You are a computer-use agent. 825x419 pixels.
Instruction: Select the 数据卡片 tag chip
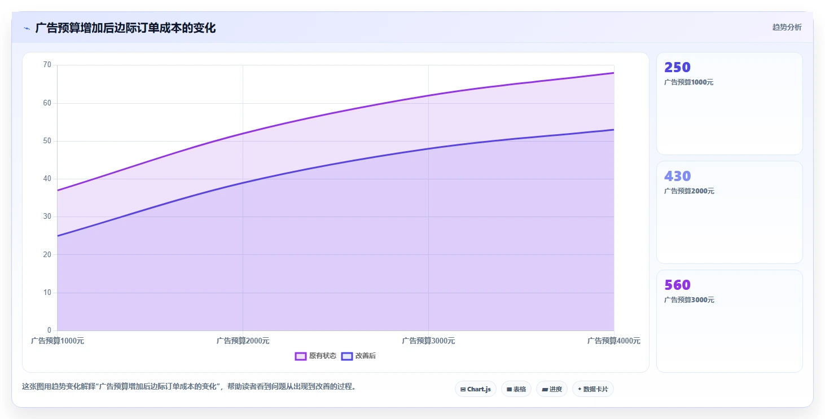593,389
